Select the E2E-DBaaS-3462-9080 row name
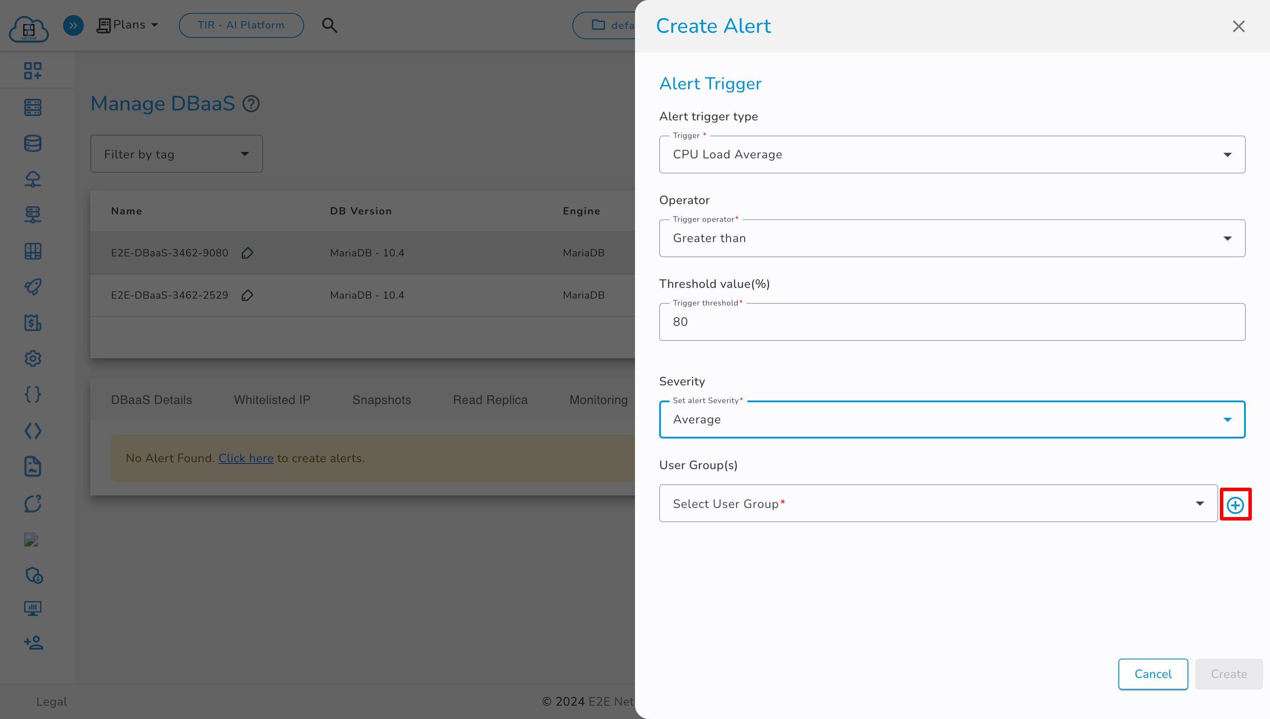 tap(169, 253)
